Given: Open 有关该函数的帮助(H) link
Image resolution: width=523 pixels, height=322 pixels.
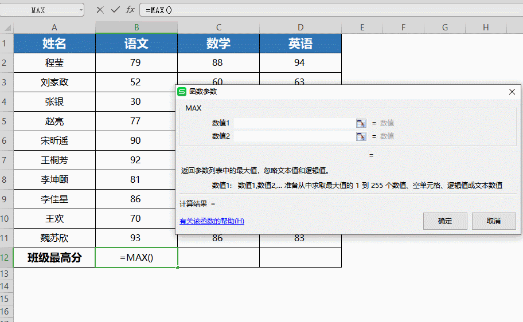Looking at the screenshot, I should (212, 221).
